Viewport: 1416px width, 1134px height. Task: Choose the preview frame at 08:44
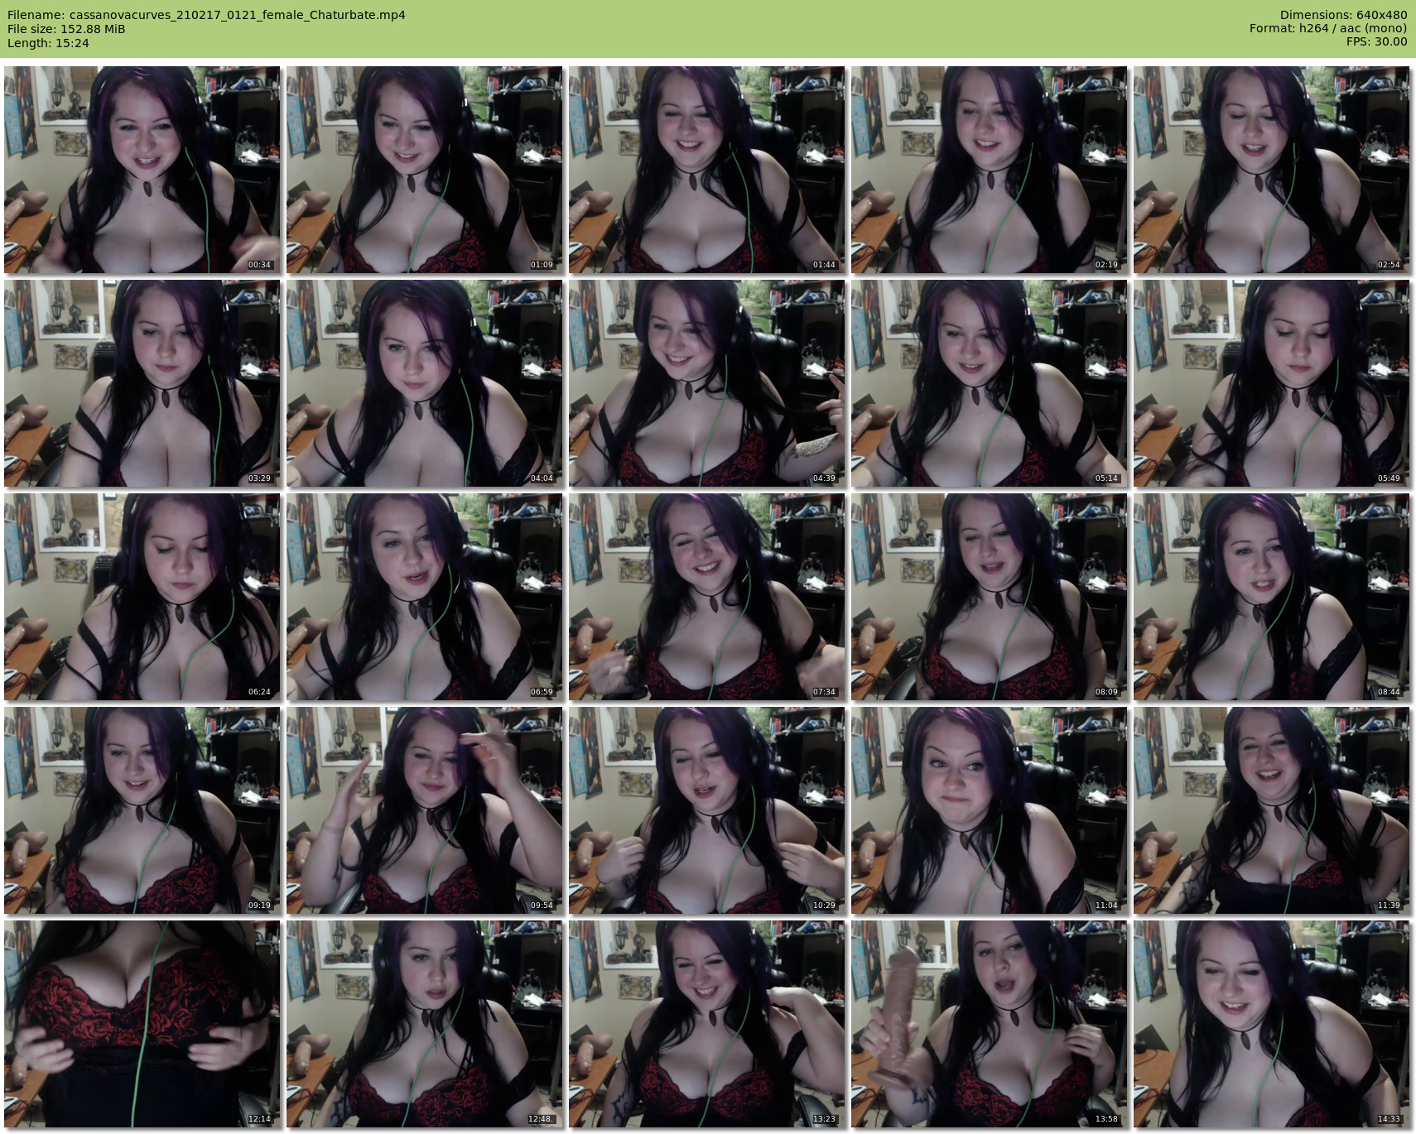(1271, 597)
